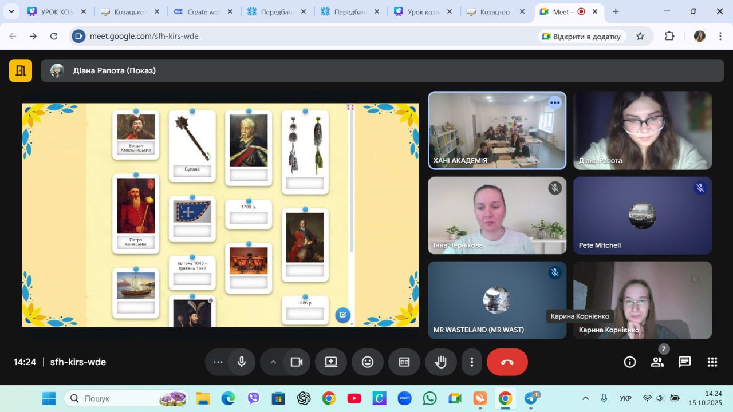Image resolution: width=733 pixels, height=412 pixels.
Task: Open the browser tab search dropdown
Action: pos(11,11)
